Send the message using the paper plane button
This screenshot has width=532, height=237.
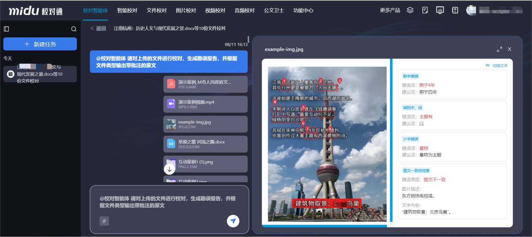coord(233,221)
